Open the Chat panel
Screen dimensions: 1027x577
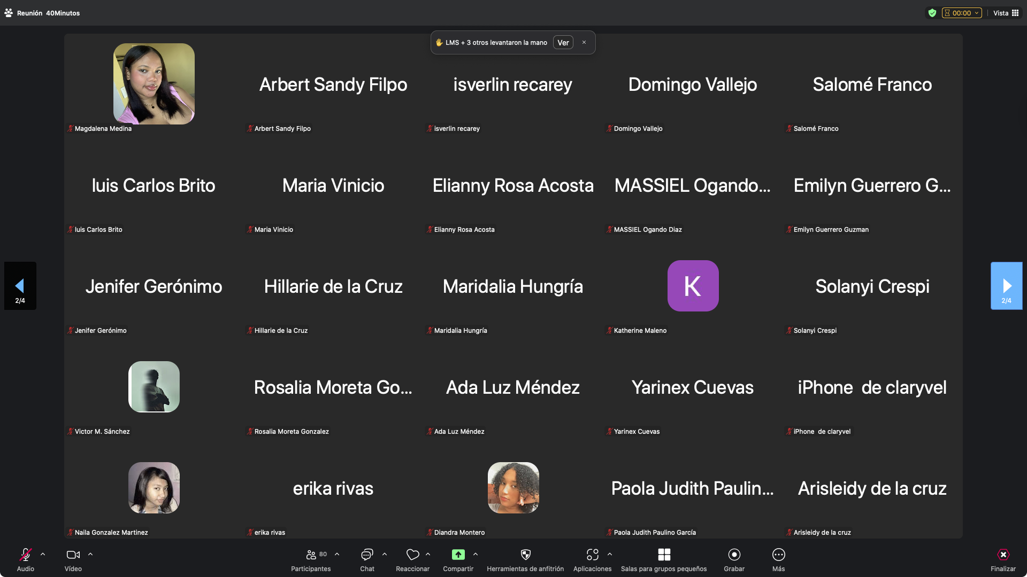click(367, 555)
